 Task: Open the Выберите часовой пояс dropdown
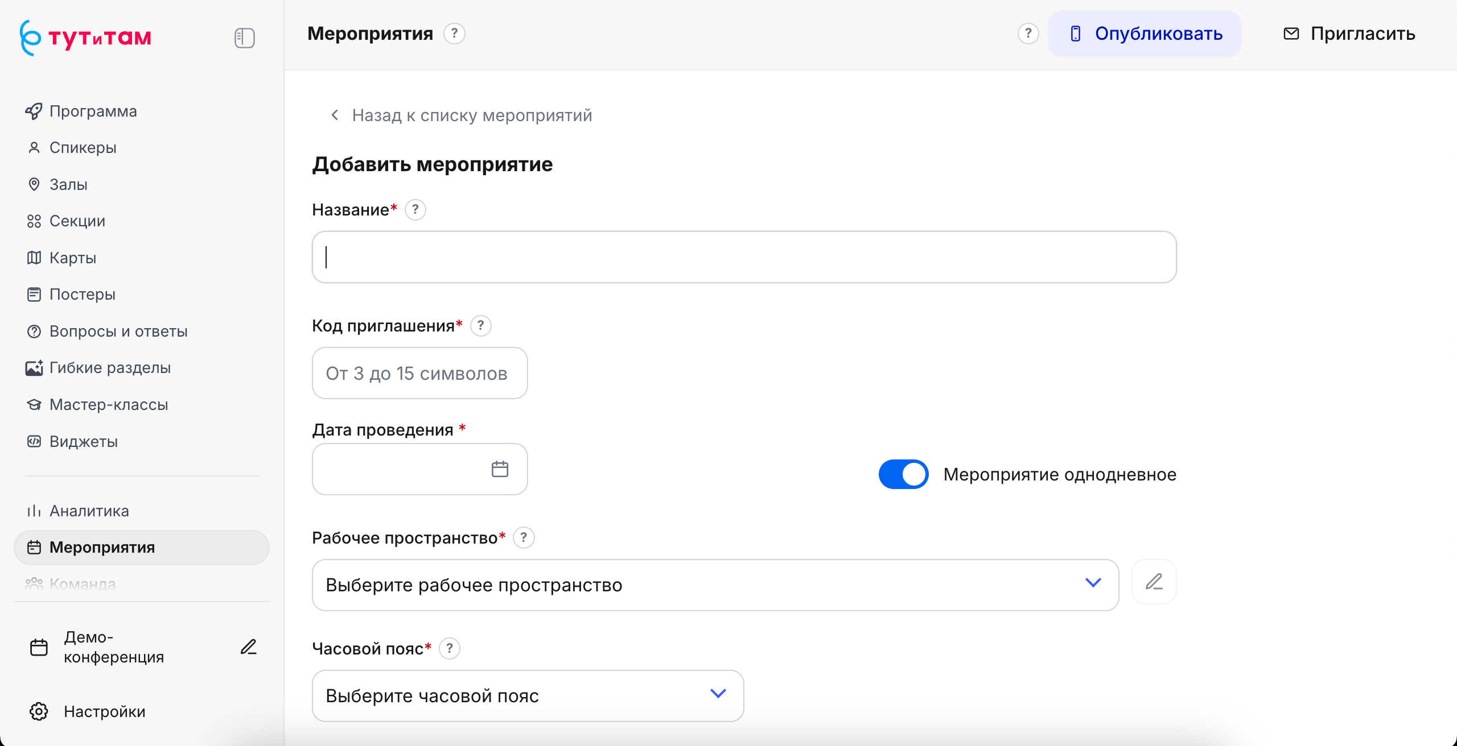pos(528,696)
